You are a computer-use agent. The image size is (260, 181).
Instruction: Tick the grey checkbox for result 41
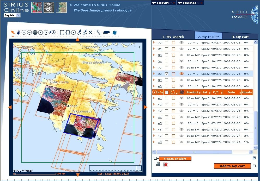[166, 98]
